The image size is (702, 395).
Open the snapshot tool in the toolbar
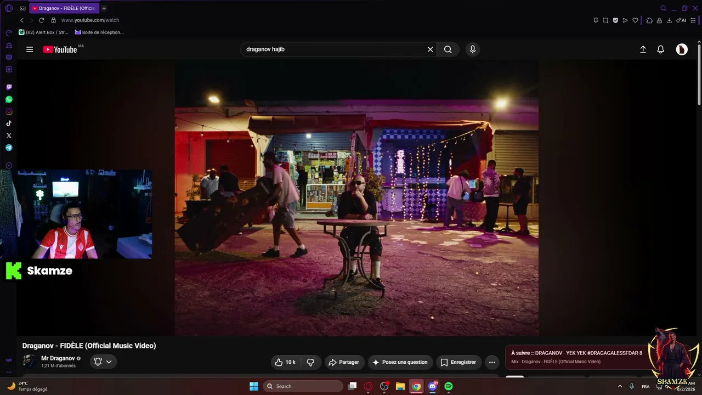pos(605,20)
